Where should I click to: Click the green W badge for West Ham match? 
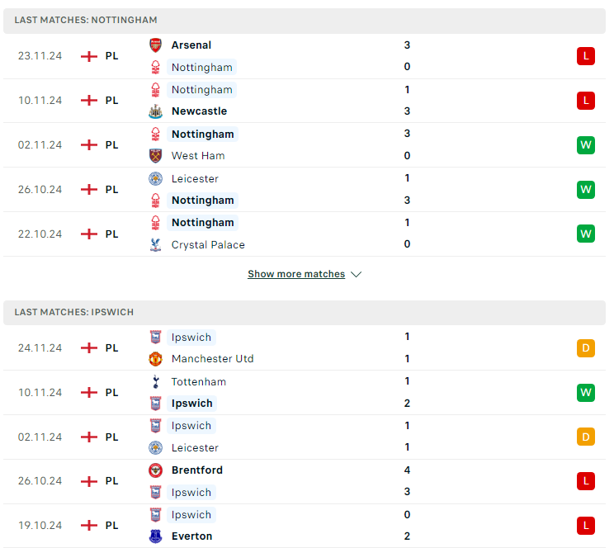click(x=586, y=145)
